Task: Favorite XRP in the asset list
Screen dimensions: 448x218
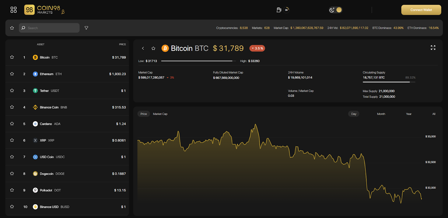Action: pyautogui.click(x=12, y=140)
